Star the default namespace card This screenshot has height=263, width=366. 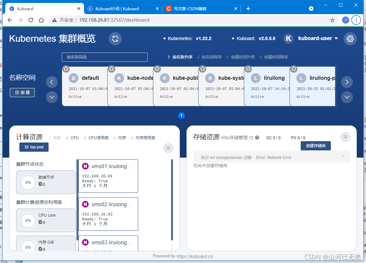click(x=66, y=69)
